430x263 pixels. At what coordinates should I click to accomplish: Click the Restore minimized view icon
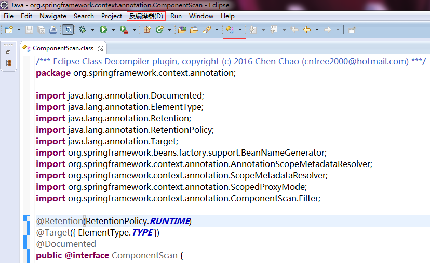pos(8,52)
